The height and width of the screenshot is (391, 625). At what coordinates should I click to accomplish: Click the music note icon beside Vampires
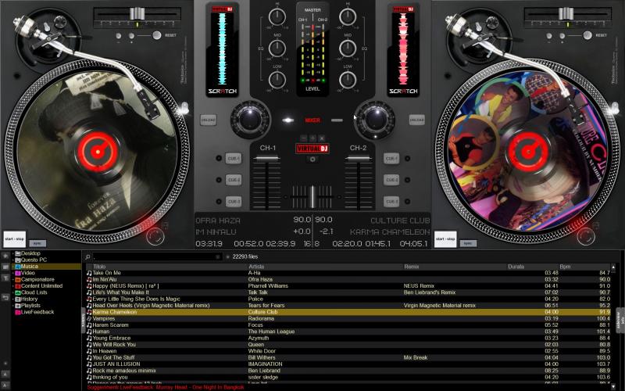click(x=89, y=318)
